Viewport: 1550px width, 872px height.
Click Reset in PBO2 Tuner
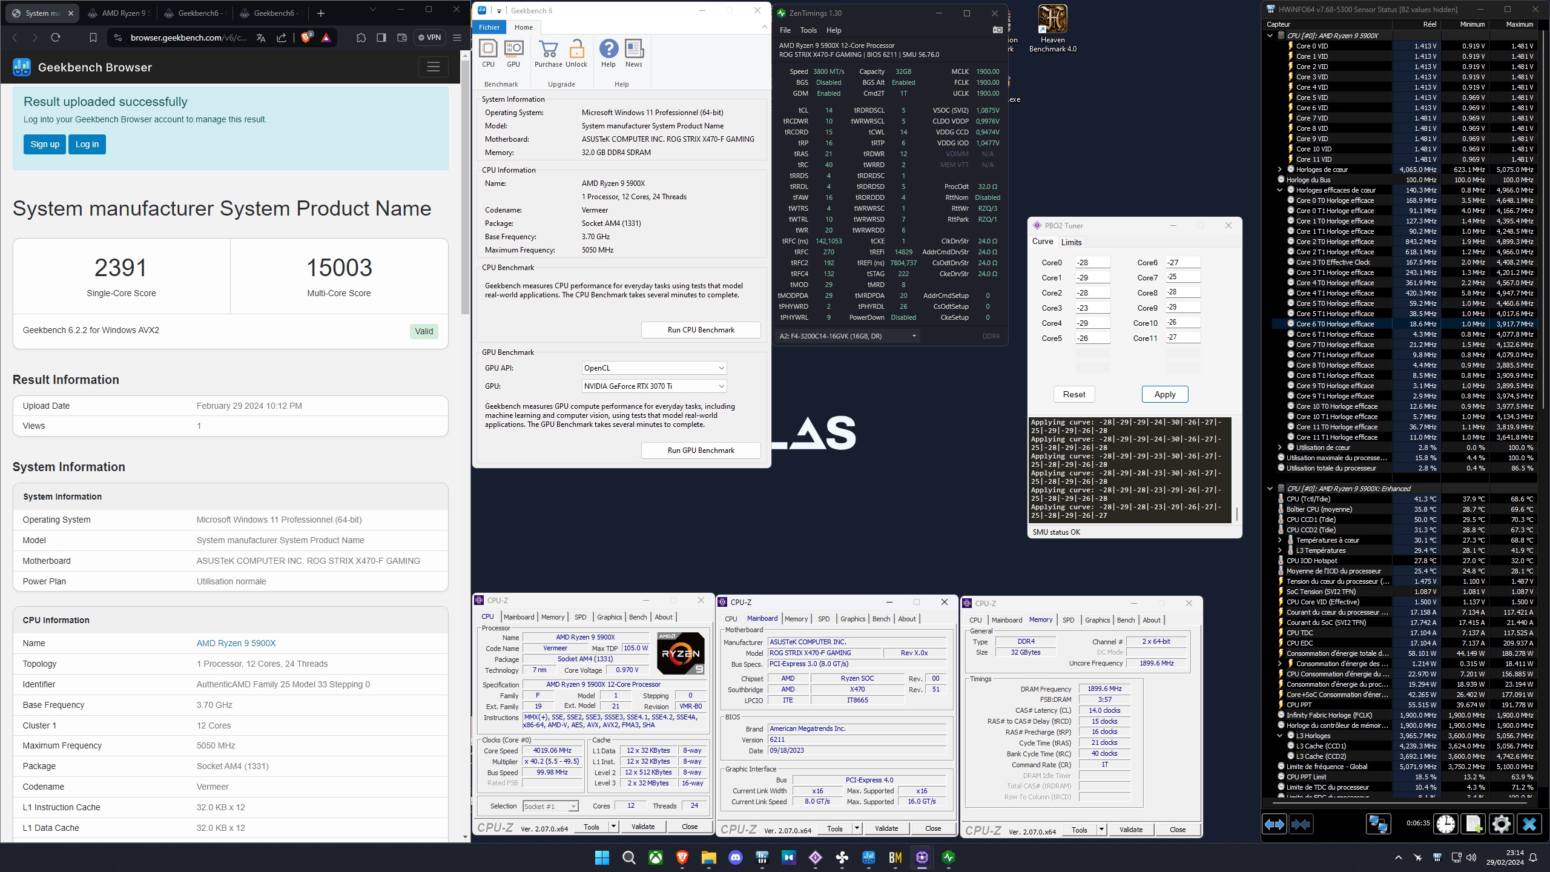coord(1074,394)
